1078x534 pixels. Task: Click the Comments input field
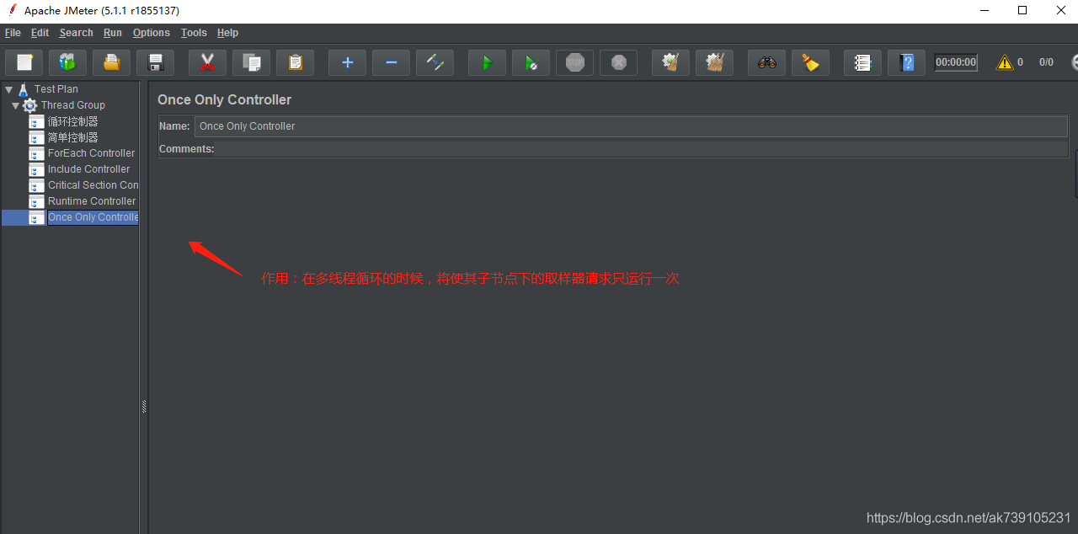[642, 149]
